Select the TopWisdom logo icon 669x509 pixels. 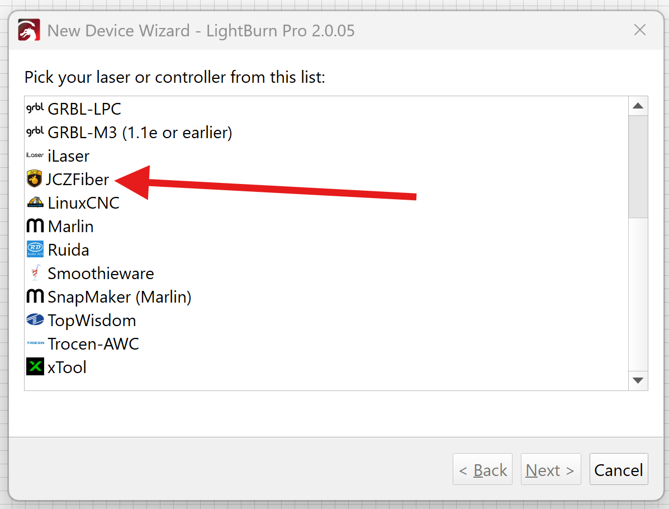[x=35, y=320]
